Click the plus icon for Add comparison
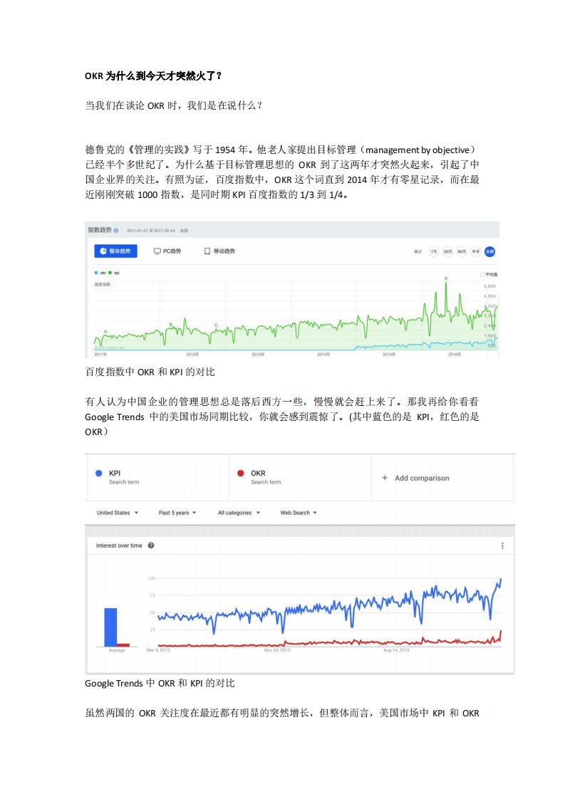 pos(385,478)
